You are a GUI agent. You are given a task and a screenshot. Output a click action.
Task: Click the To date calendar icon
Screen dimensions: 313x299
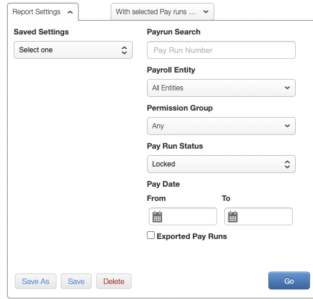(x=233, y=216)
